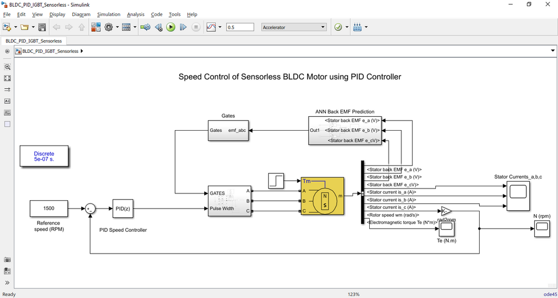This screenshot has width=558, height=298.
Task: Toggle sample time display arrows icon
Action: (7, 90)
